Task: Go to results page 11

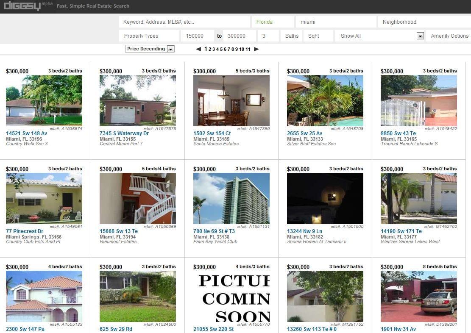Action: coord(248,49)
